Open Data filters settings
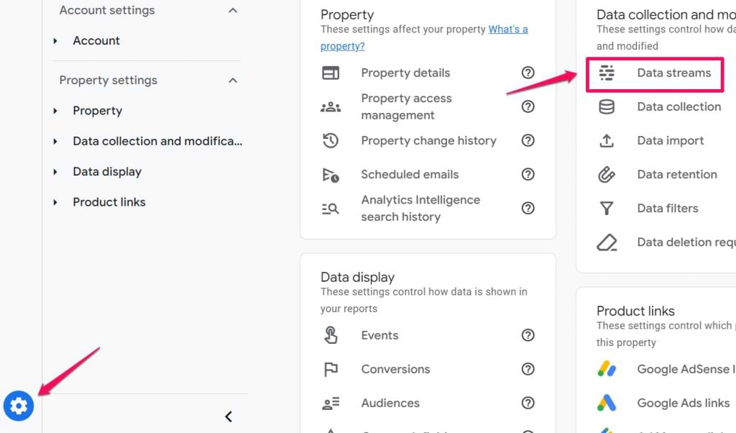This screenshot has height=433, width=736. (x=667, y=208)
